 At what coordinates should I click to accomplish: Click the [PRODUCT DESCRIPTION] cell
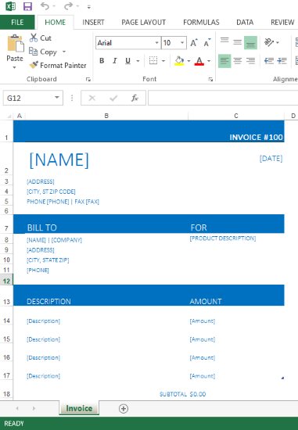223,238
